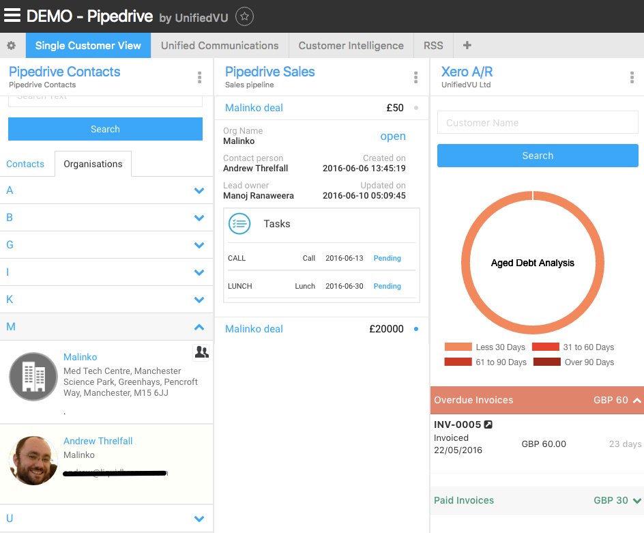Open the hamburger menu
This screenshot has height=533, width=644.
pos(12,15)
